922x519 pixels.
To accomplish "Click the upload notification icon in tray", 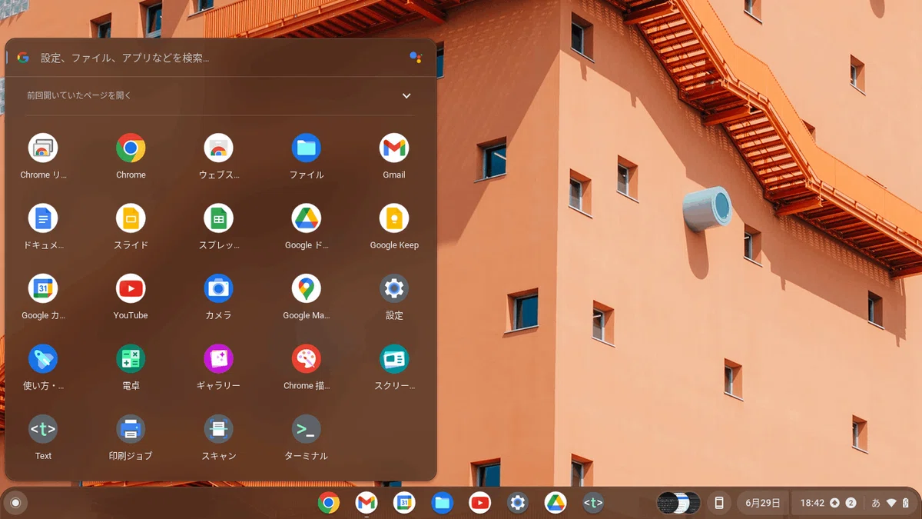I will pos(835,503).
